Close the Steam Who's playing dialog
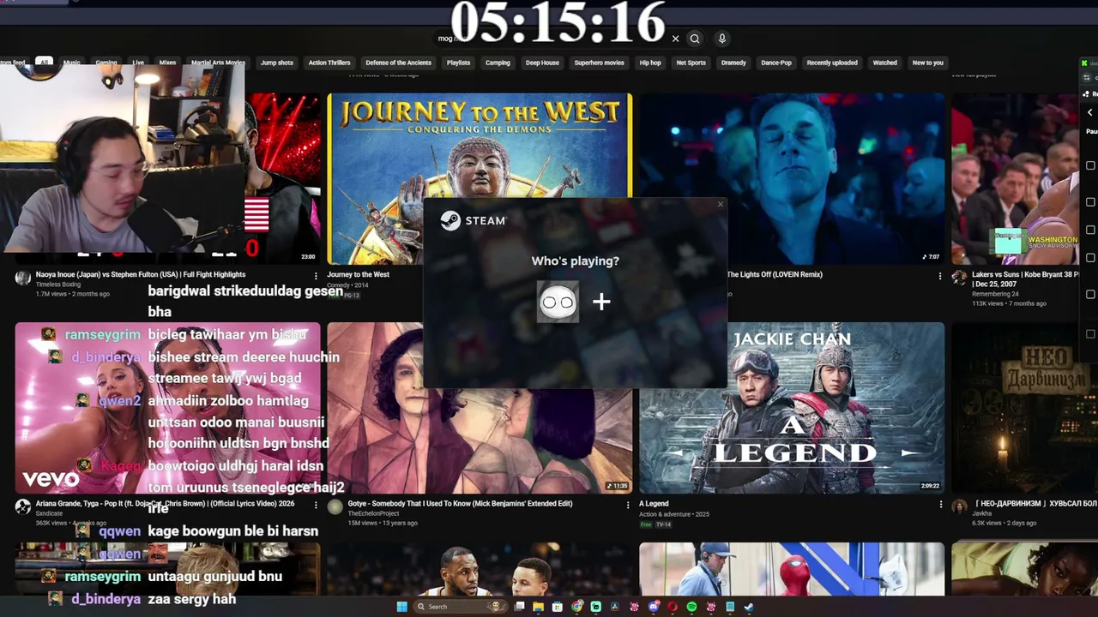Viewport: 1098px width, 617px height. coord(720,204)
